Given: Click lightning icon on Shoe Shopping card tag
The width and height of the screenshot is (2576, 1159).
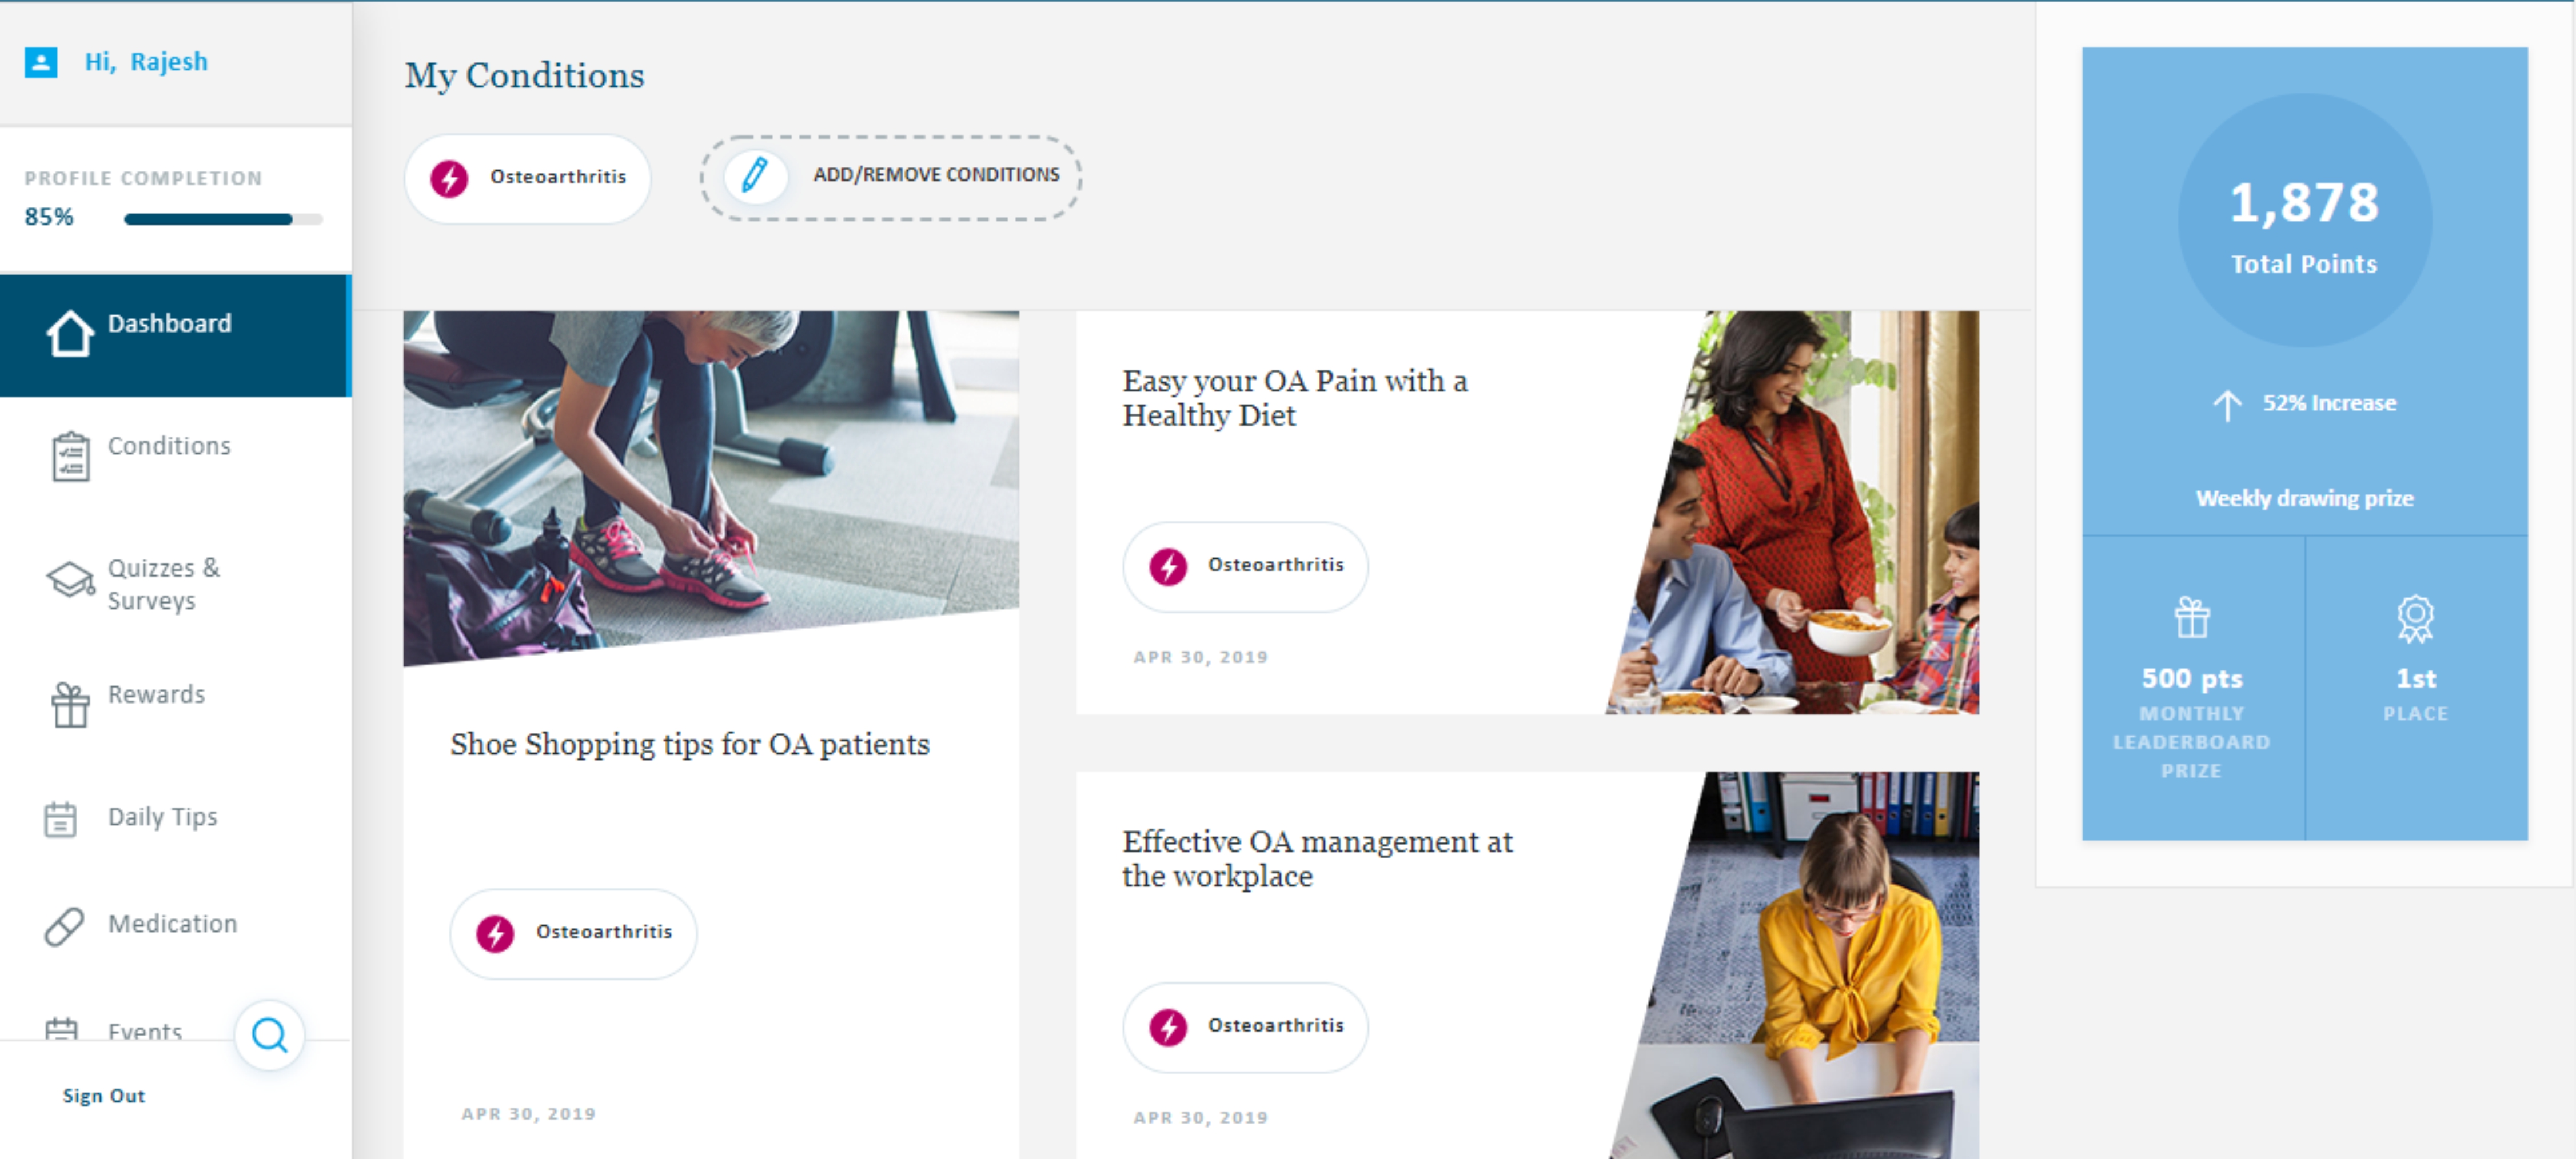Looking at the screenshot, I should pyautogui.click(x=495, y=933).
